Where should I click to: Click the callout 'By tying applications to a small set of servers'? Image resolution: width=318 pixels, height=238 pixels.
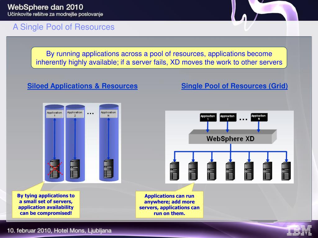[x=46, y=204]
